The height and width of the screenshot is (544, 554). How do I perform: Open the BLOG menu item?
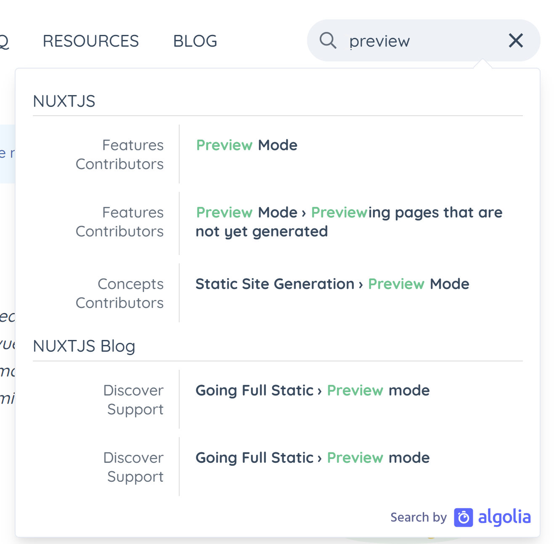point(195,40)
